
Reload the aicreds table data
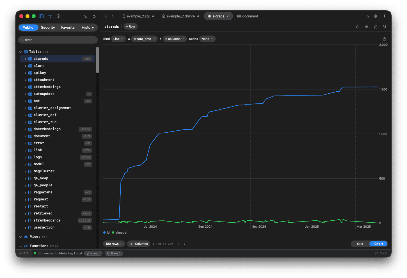(x=358, y=27)
